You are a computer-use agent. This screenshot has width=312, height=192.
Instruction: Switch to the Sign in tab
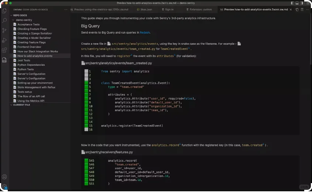pos(168,10)
